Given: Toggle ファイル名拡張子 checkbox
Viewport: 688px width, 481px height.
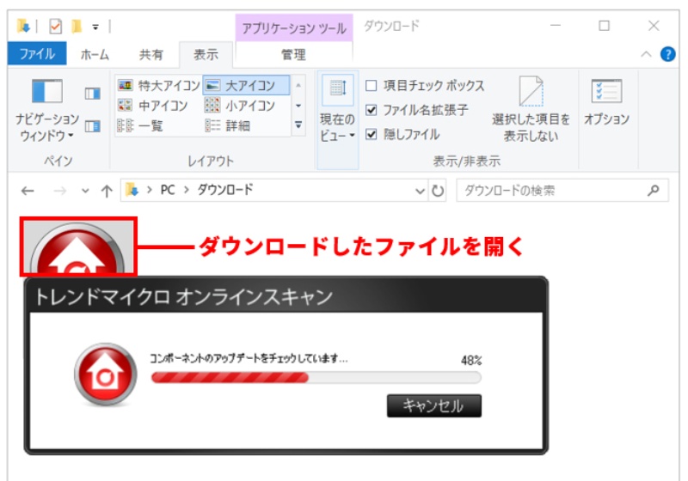Looking at the screenshot, I should [x=372, y=110].
